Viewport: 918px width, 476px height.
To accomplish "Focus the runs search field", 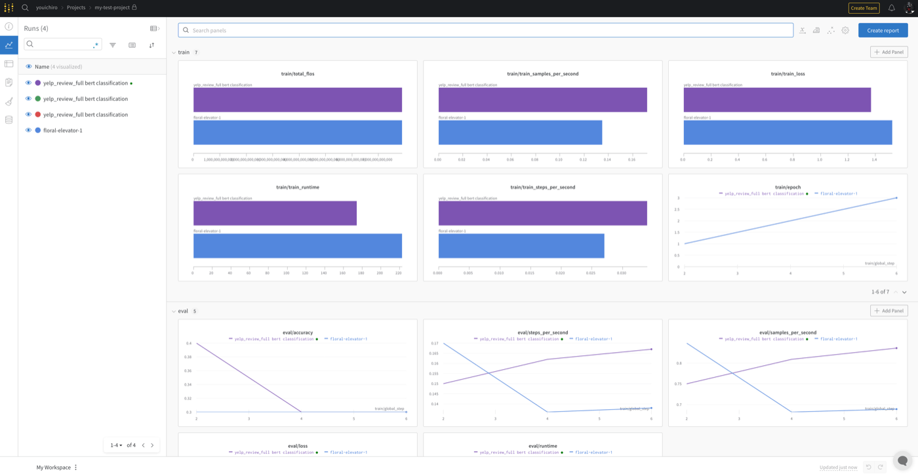I will click(63, 44).
